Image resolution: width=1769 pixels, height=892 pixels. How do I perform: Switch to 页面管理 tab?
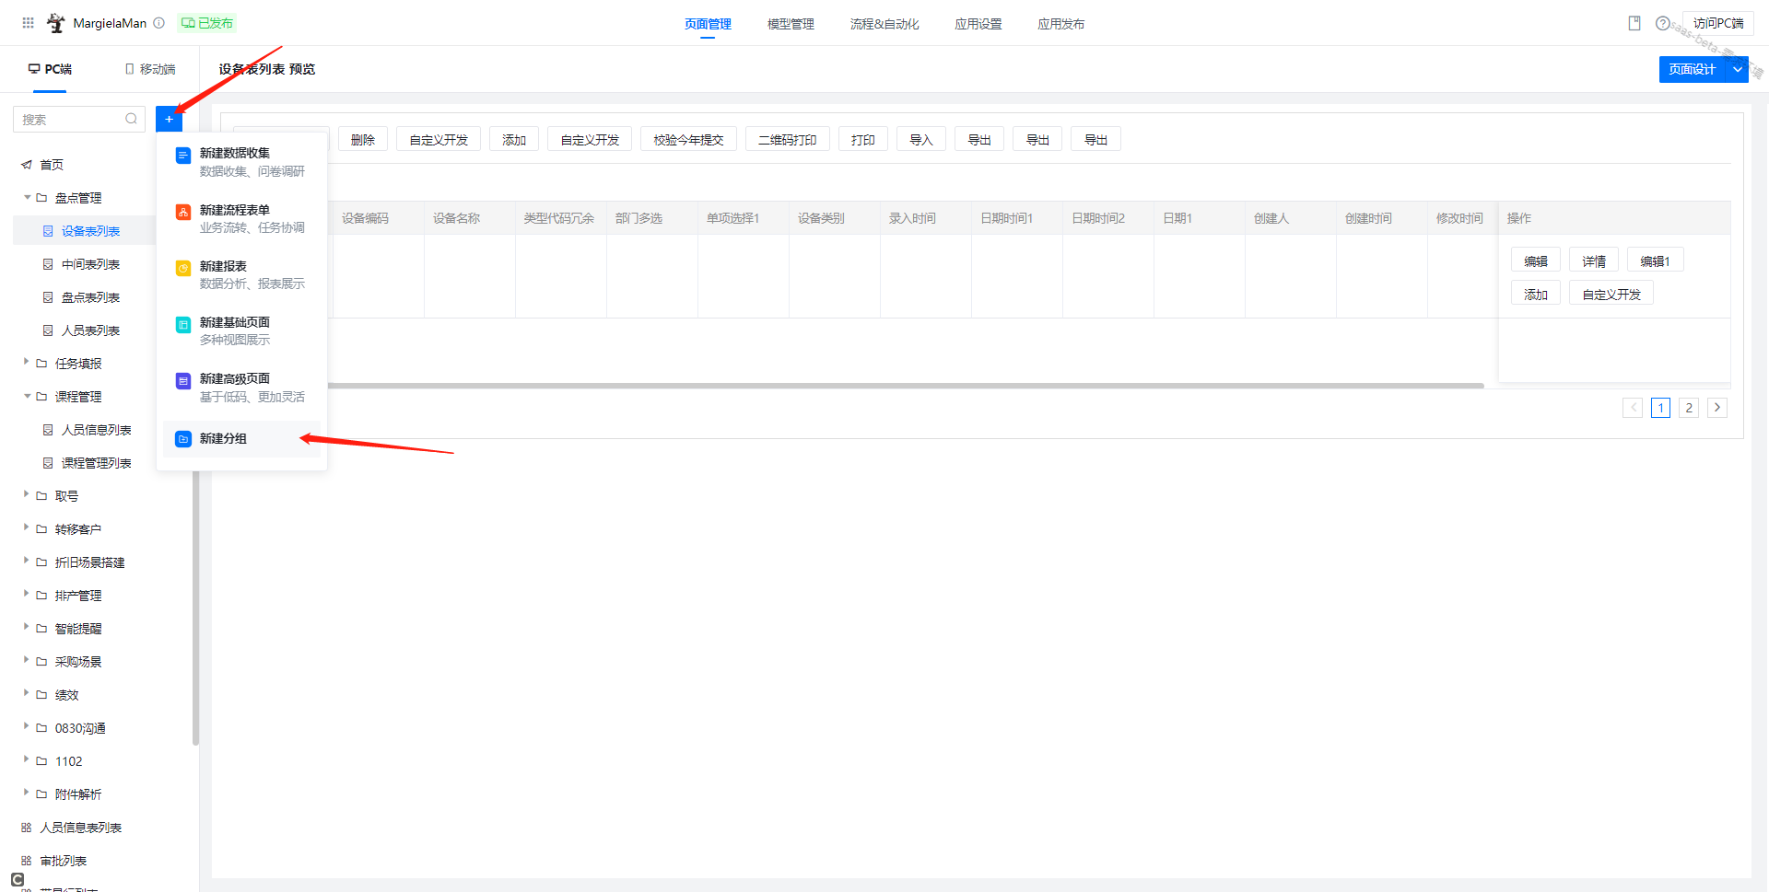point(708,24)
